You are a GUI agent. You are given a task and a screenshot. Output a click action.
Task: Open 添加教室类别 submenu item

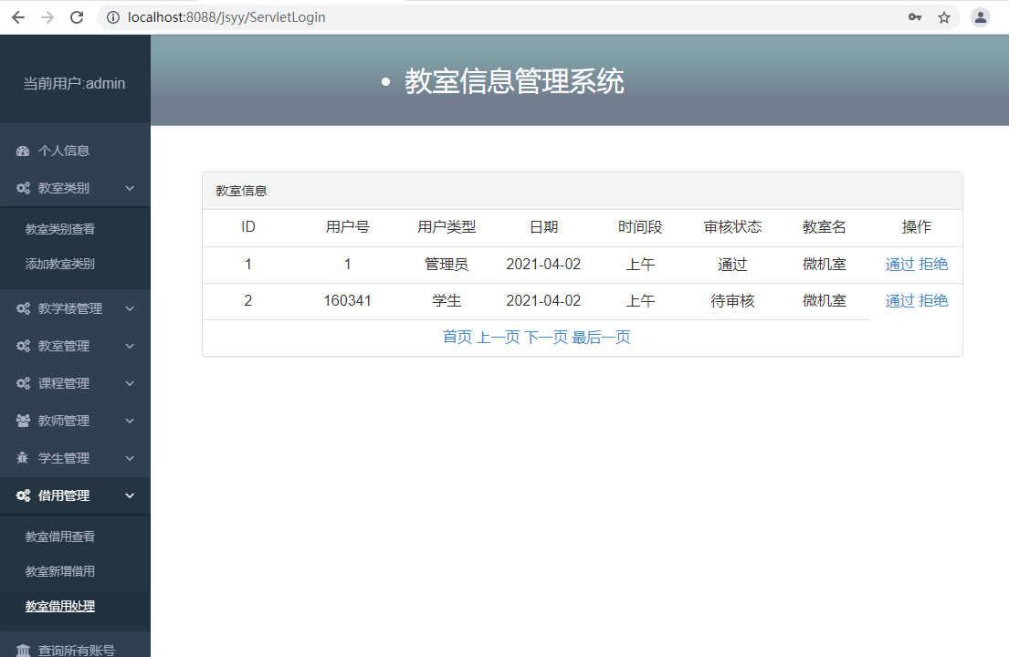point(60,264)
